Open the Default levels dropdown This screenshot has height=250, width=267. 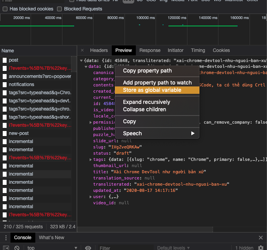(173, 248)
